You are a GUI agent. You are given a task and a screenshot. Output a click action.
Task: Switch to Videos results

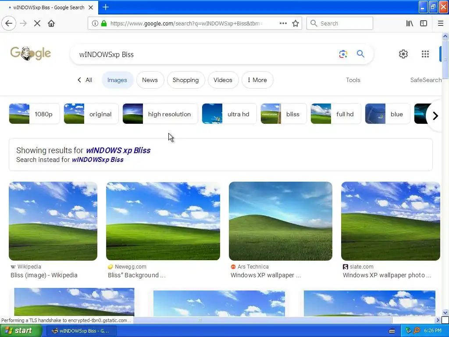223,80
